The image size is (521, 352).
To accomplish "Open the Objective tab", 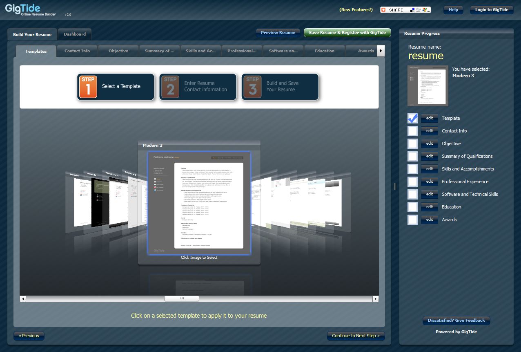I will 118,51.
